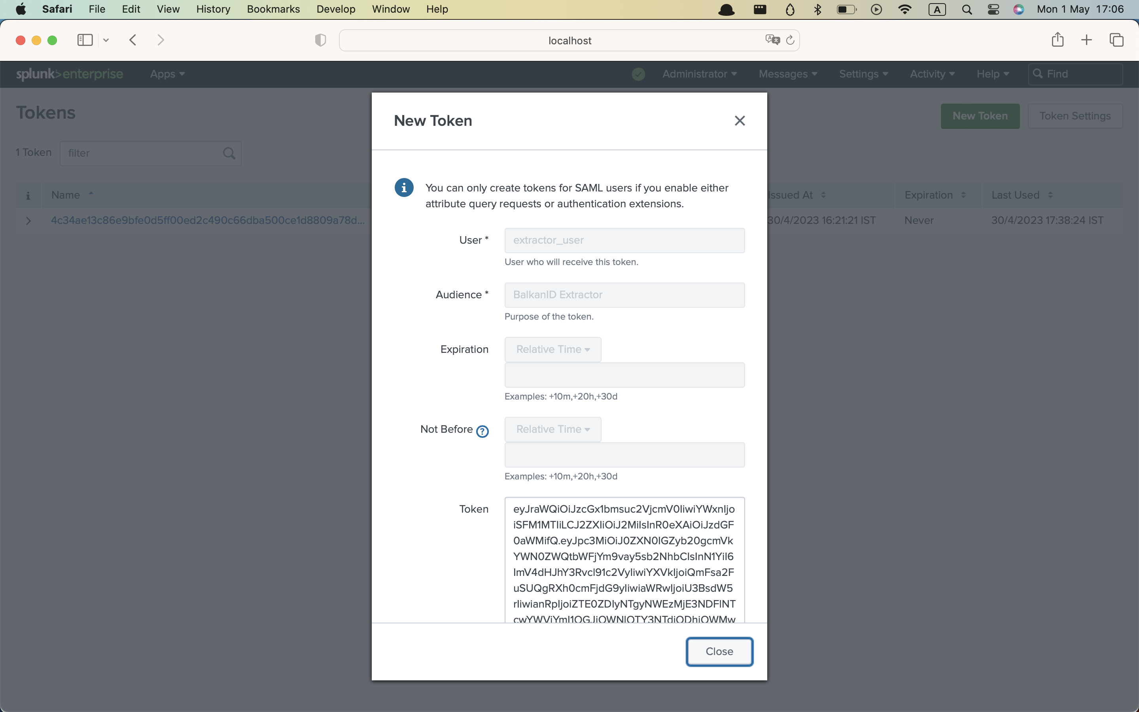Open Expiration Relative Time dropdown

coord(552,349)
